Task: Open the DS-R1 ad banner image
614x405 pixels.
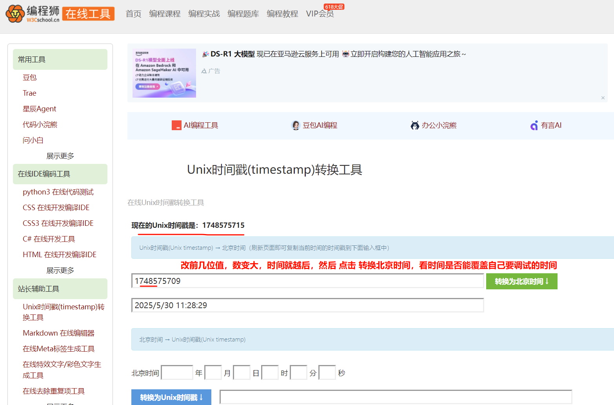Action: (164, 73)
